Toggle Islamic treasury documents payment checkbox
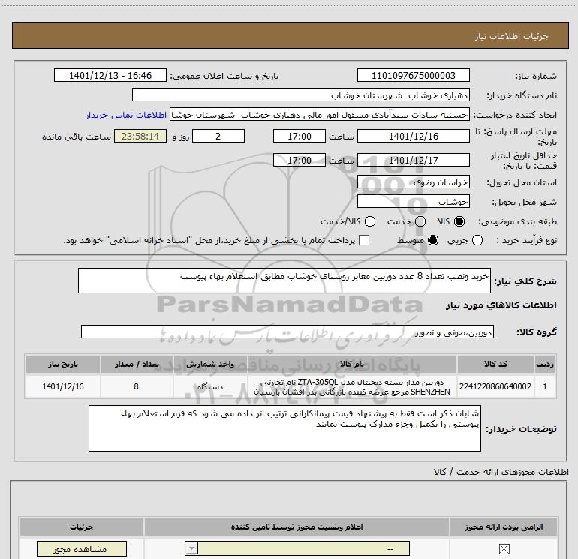The height and width of the screenshot is (559, 578). tap(364, 241)
